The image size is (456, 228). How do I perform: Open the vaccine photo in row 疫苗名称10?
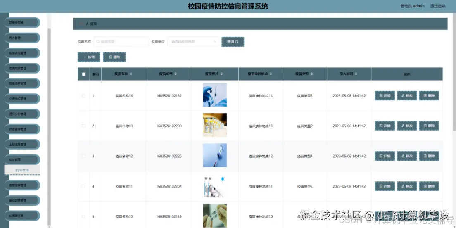[x=215, y=216]
